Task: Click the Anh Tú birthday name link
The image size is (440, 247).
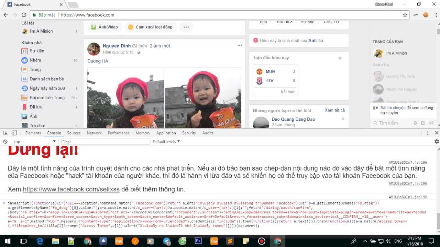Action: coord(316,40)
